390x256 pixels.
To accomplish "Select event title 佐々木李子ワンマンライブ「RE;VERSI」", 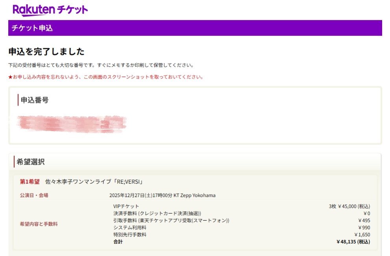I will [94, 182].
